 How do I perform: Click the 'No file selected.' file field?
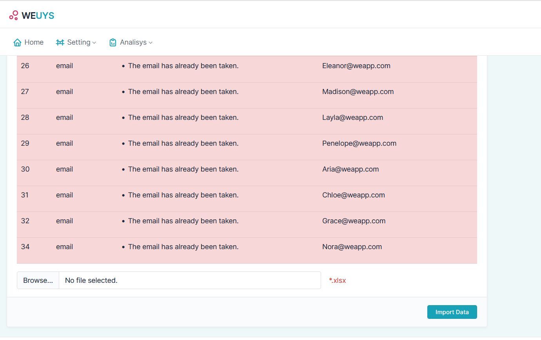point(190,280)
